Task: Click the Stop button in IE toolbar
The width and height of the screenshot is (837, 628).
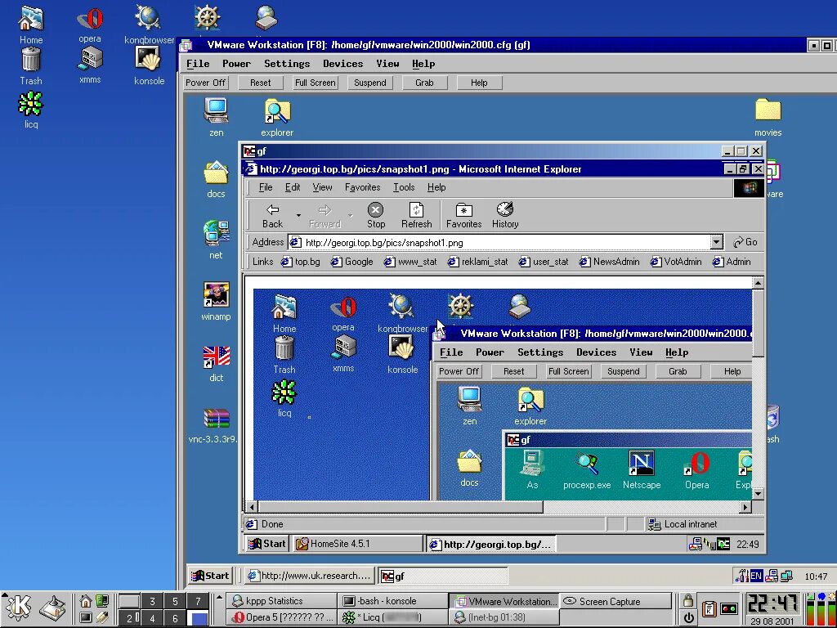Action: pos(376,215)
